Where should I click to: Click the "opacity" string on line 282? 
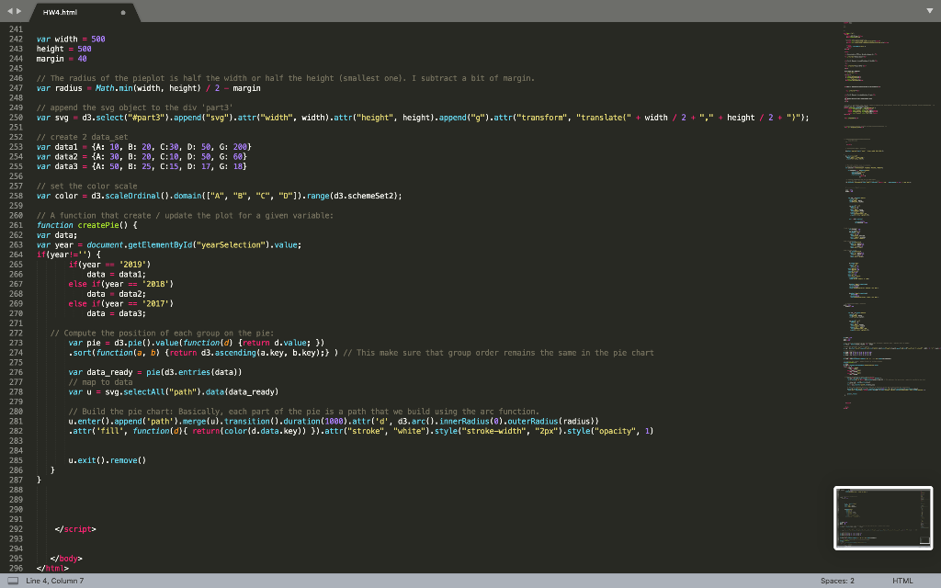click(x=615, y=431)
